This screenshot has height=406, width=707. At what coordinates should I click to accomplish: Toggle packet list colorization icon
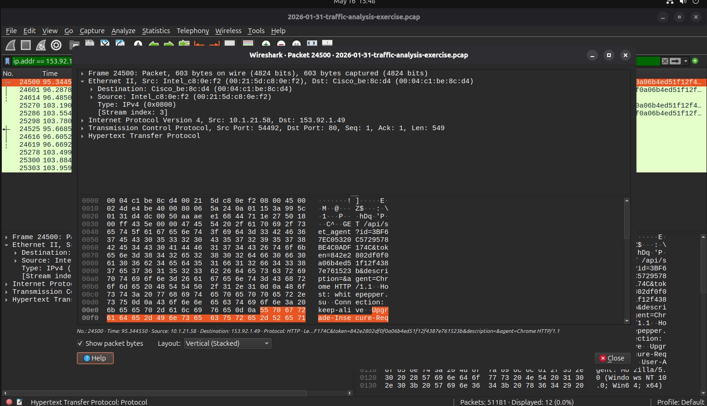tap(248, 44)
